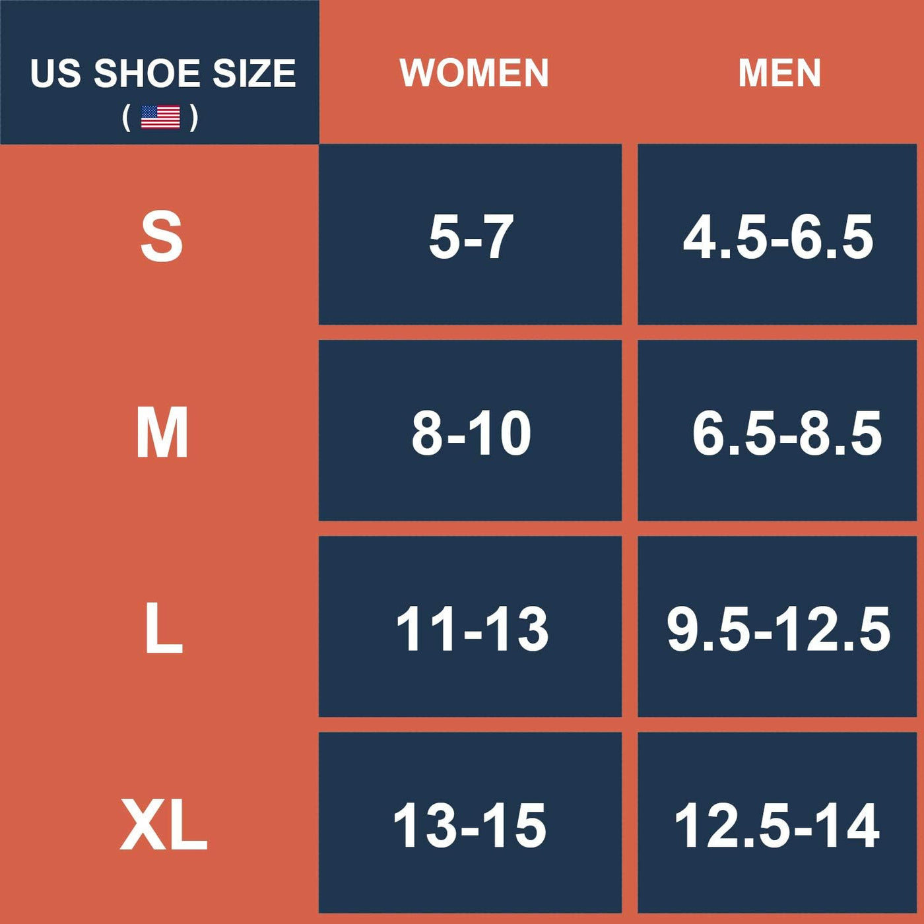
Task: Select the men's 4.5-6.5 size cell
Action: (777, 236)
